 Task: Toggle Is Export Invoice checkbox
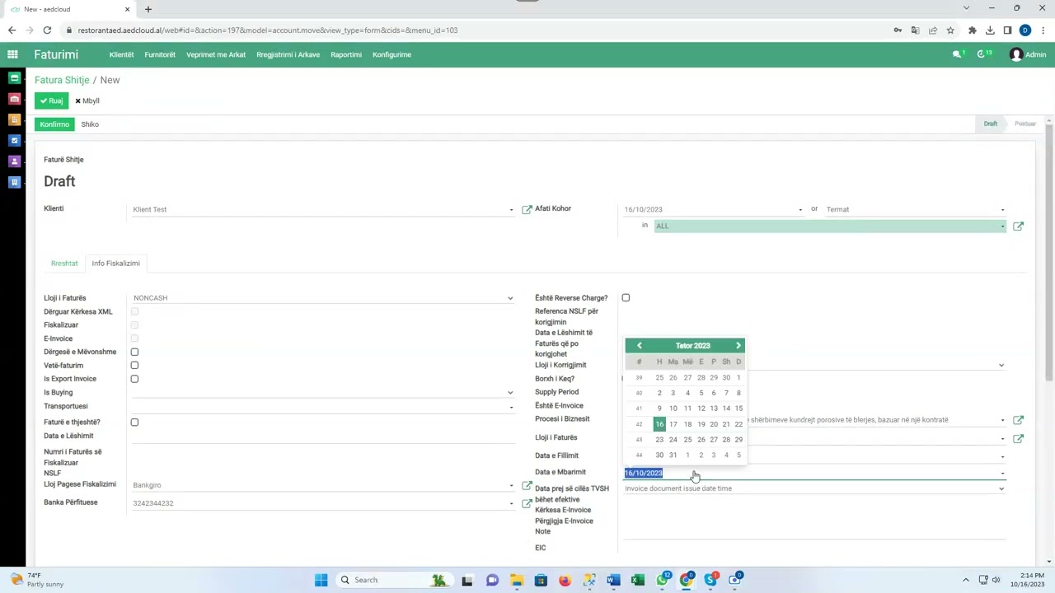click(134, 379)
